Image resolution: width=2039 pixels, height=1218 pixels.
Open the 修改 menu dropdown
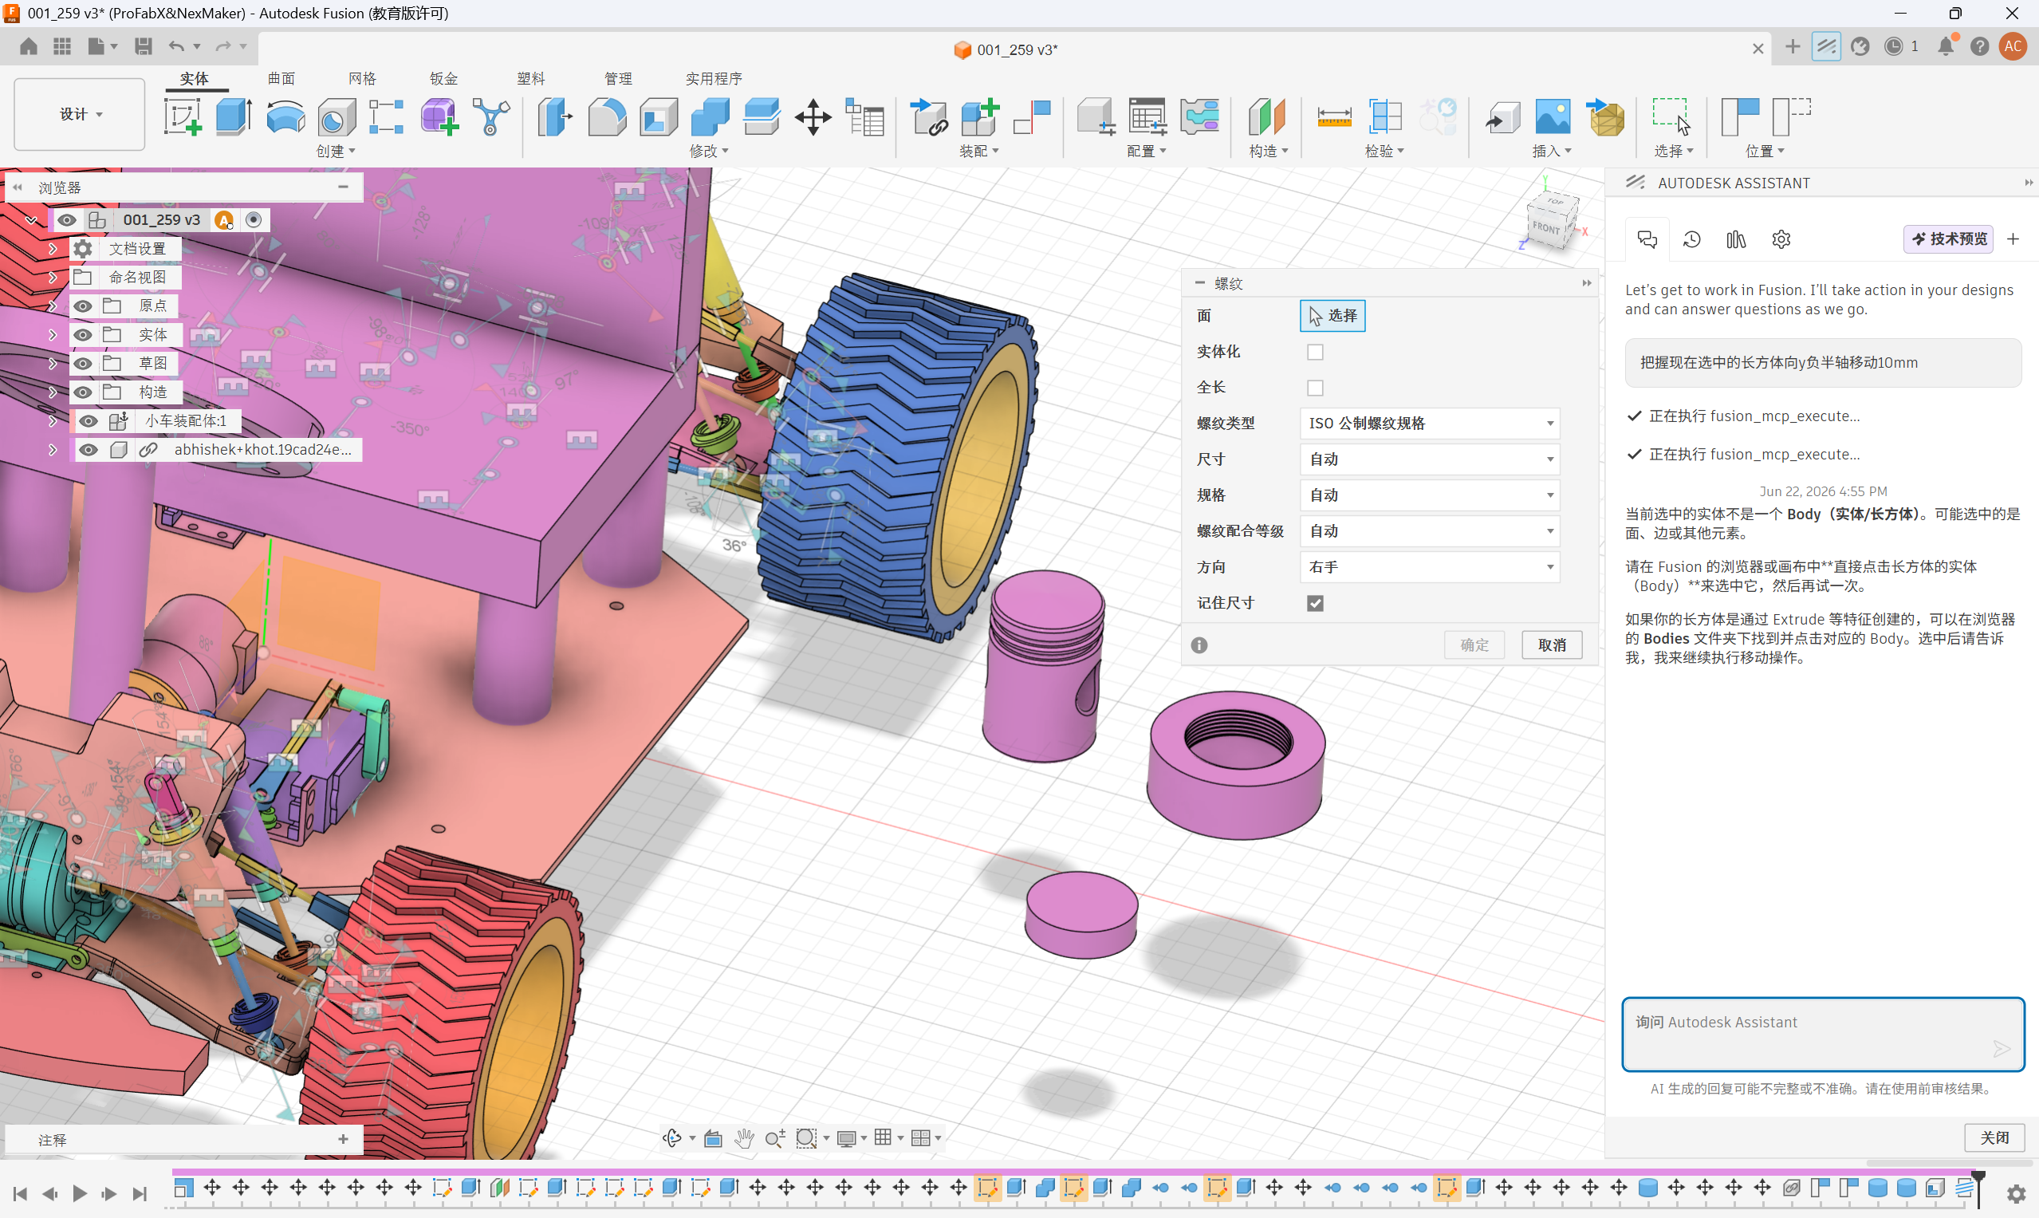709,151
